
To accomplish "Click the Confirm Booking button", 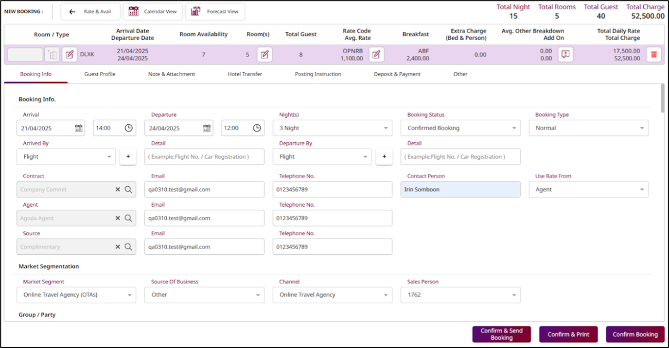I will [634, 334].
